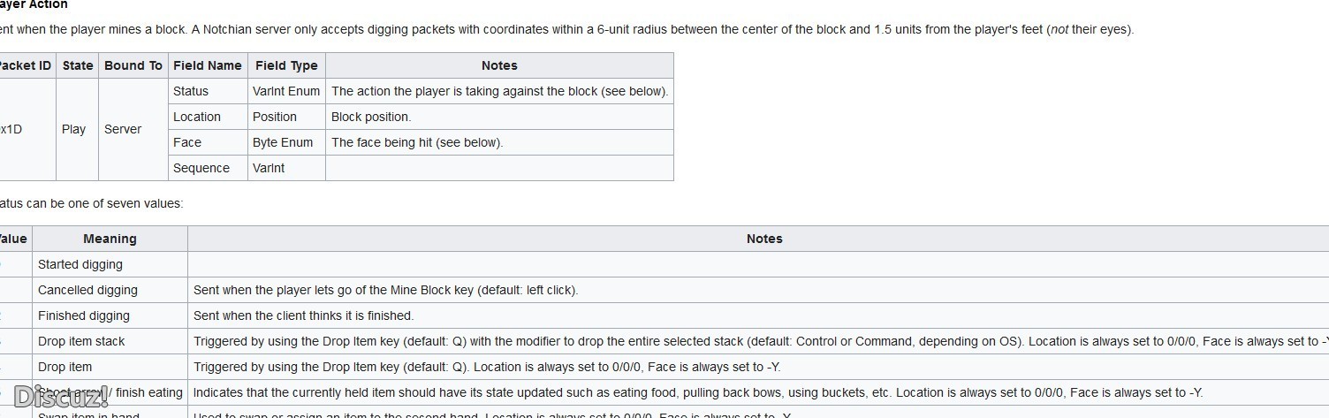Viewport: 1329px width, 418px height.
Task: Click the Finished digging meaning cell
Action: (110, 315)
